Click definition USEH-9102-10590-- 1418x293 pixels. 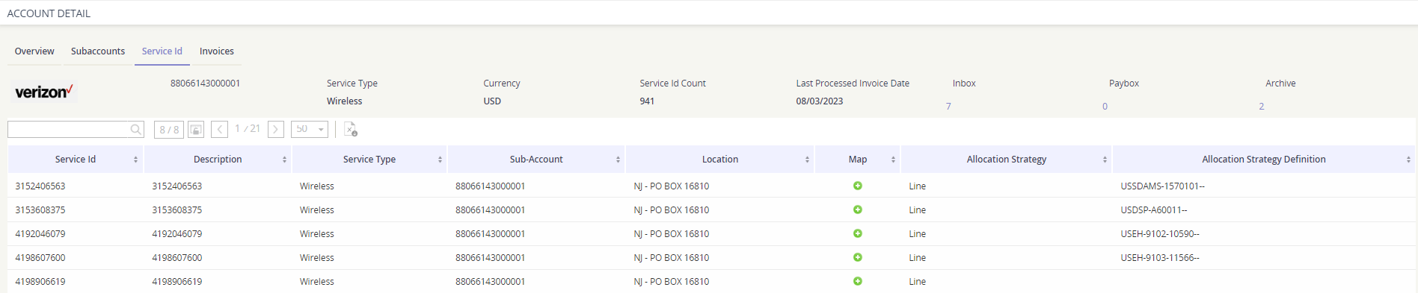pyautogui.click(x=1160, y=234)
